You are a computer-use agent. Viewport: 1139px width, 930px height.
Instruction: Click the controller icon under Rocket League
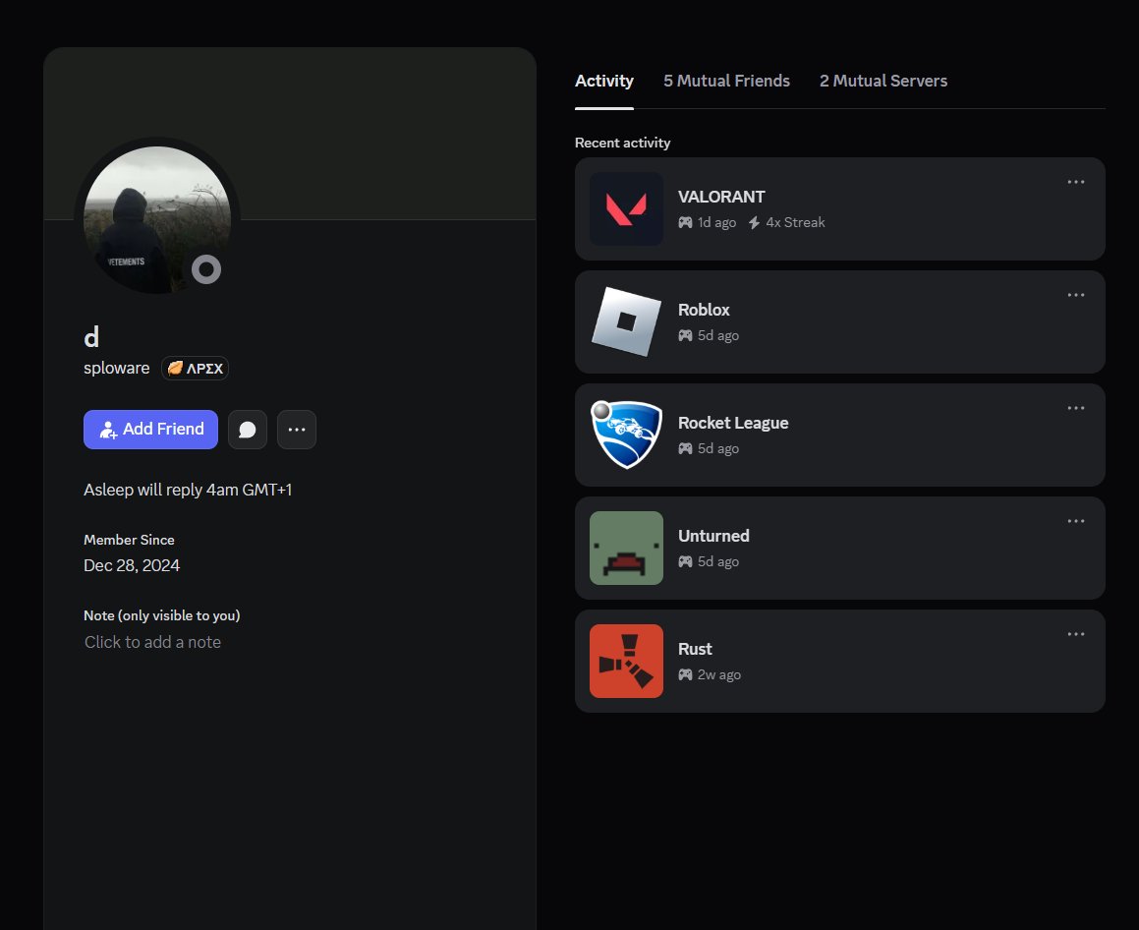pos(685,448)
